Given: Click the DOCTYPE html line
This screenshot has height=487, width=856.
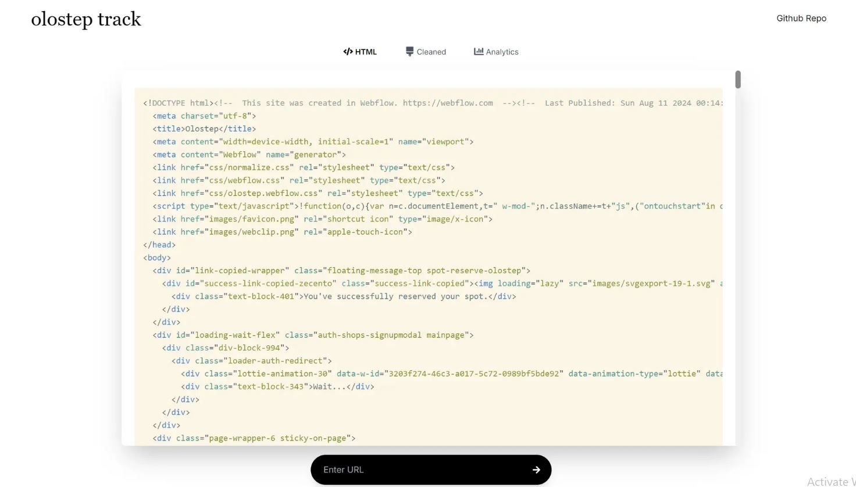Looking at the screenshot, I should point(433,103).
